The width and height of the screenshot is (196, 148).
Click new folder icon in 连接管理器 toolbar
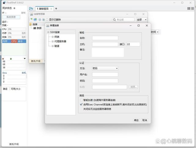[35, 20]
